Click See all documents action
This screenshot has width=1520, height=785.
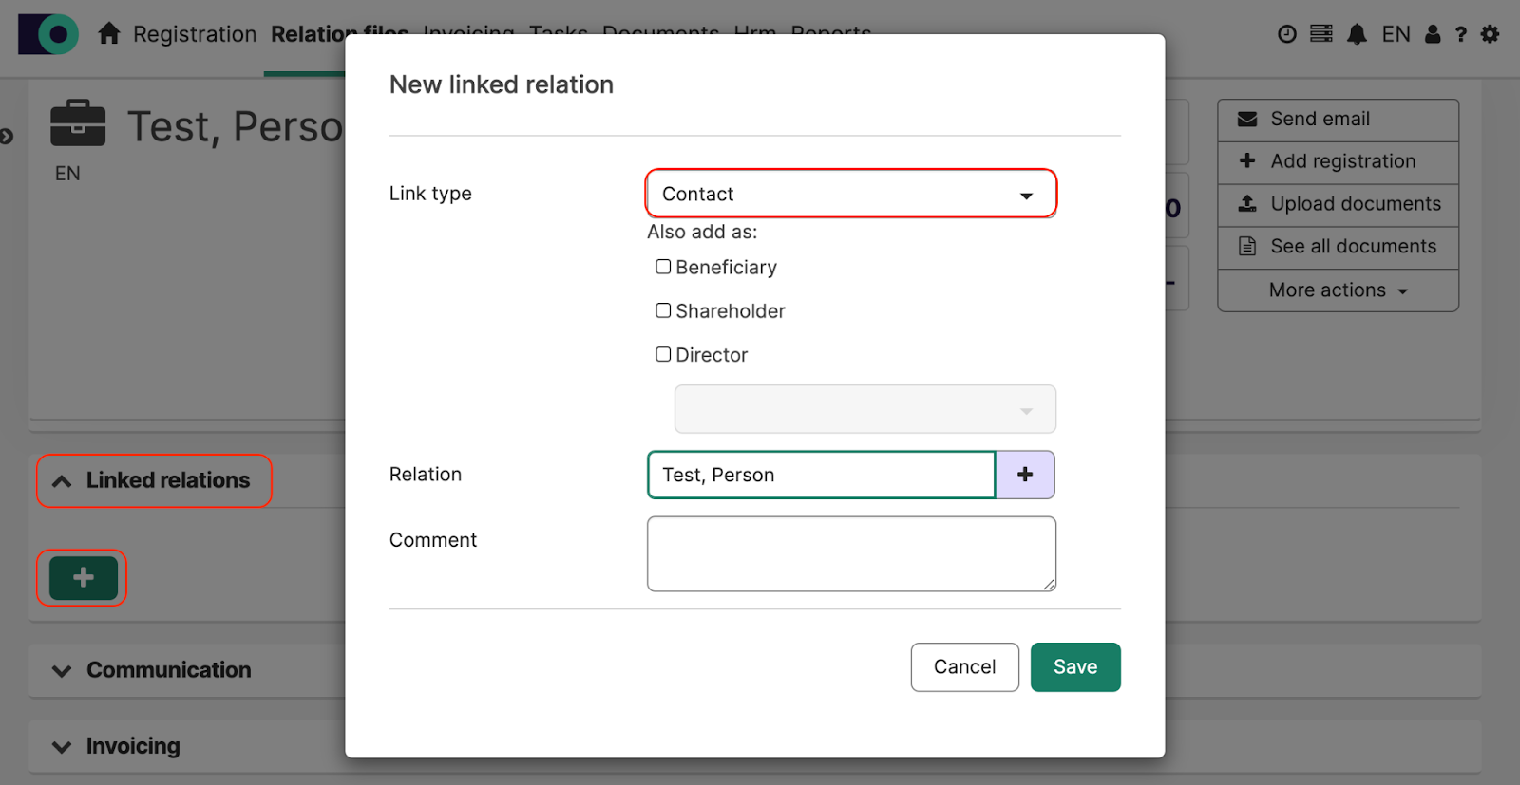pyautogui.click(x=1338, y=247)
